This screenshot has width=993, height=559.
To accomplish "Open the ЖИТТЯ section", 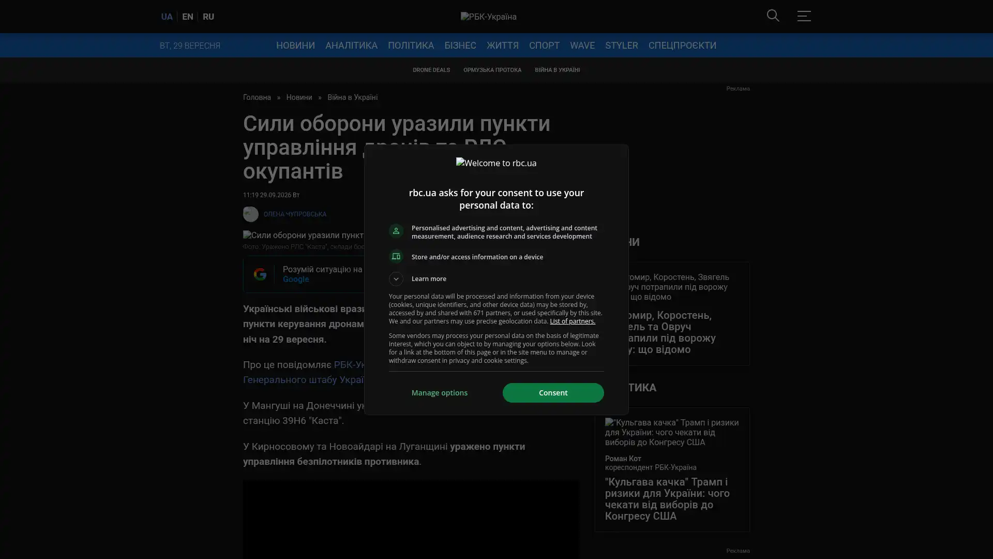I will coord(502,46).
